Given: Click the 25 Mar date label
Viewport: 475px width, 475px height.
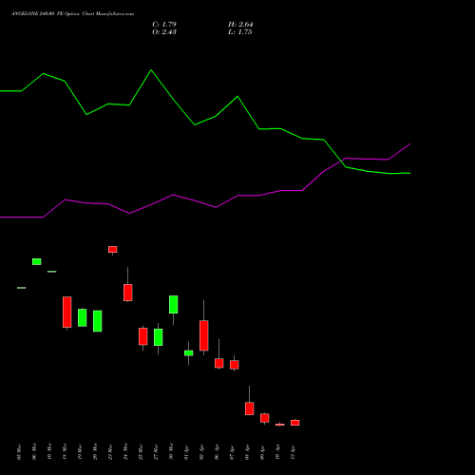Looking at the screenshot, I should tap(141, 452).
